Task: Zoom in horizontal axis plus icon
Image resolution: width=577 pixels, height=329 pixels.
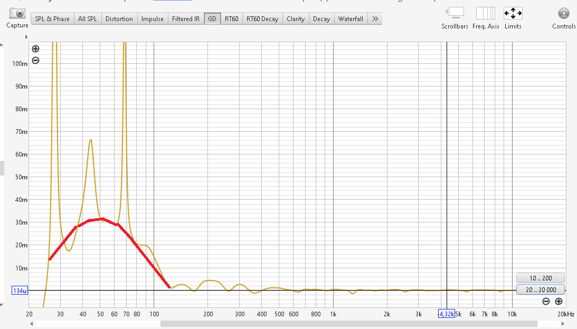Action: [559, 302]
